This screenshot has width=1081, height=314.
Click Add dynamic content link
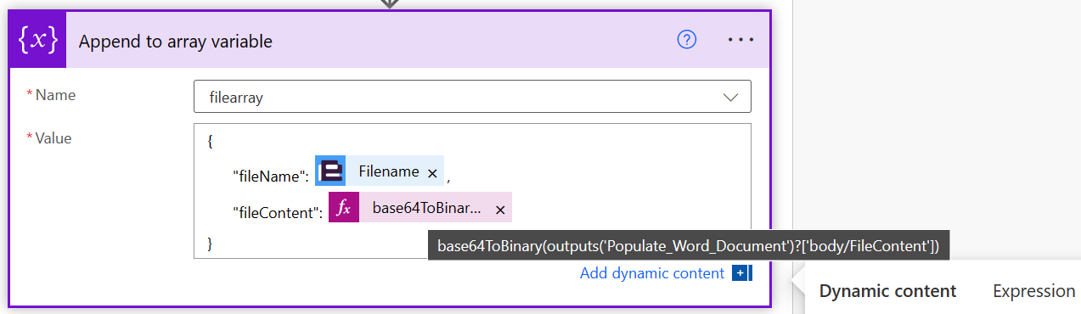651,273
